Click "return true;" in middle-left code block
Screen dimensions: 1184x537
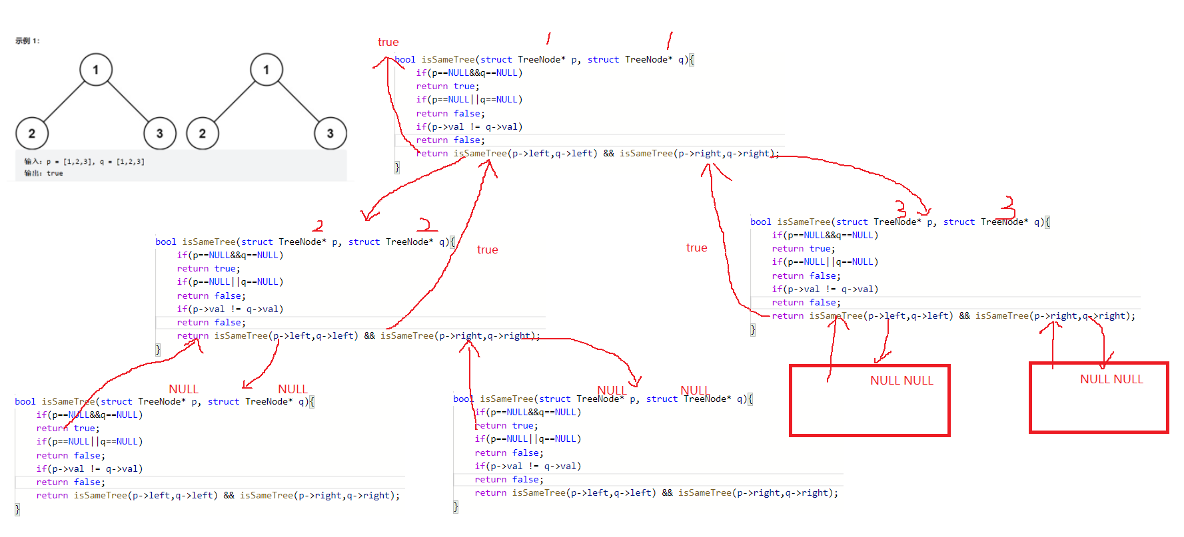coord(209,269)
